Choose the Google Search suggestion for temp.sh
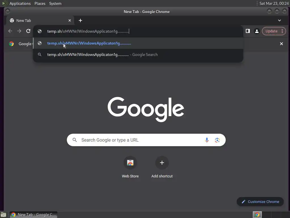The image size is (290, 218). [x=138, y=54]
